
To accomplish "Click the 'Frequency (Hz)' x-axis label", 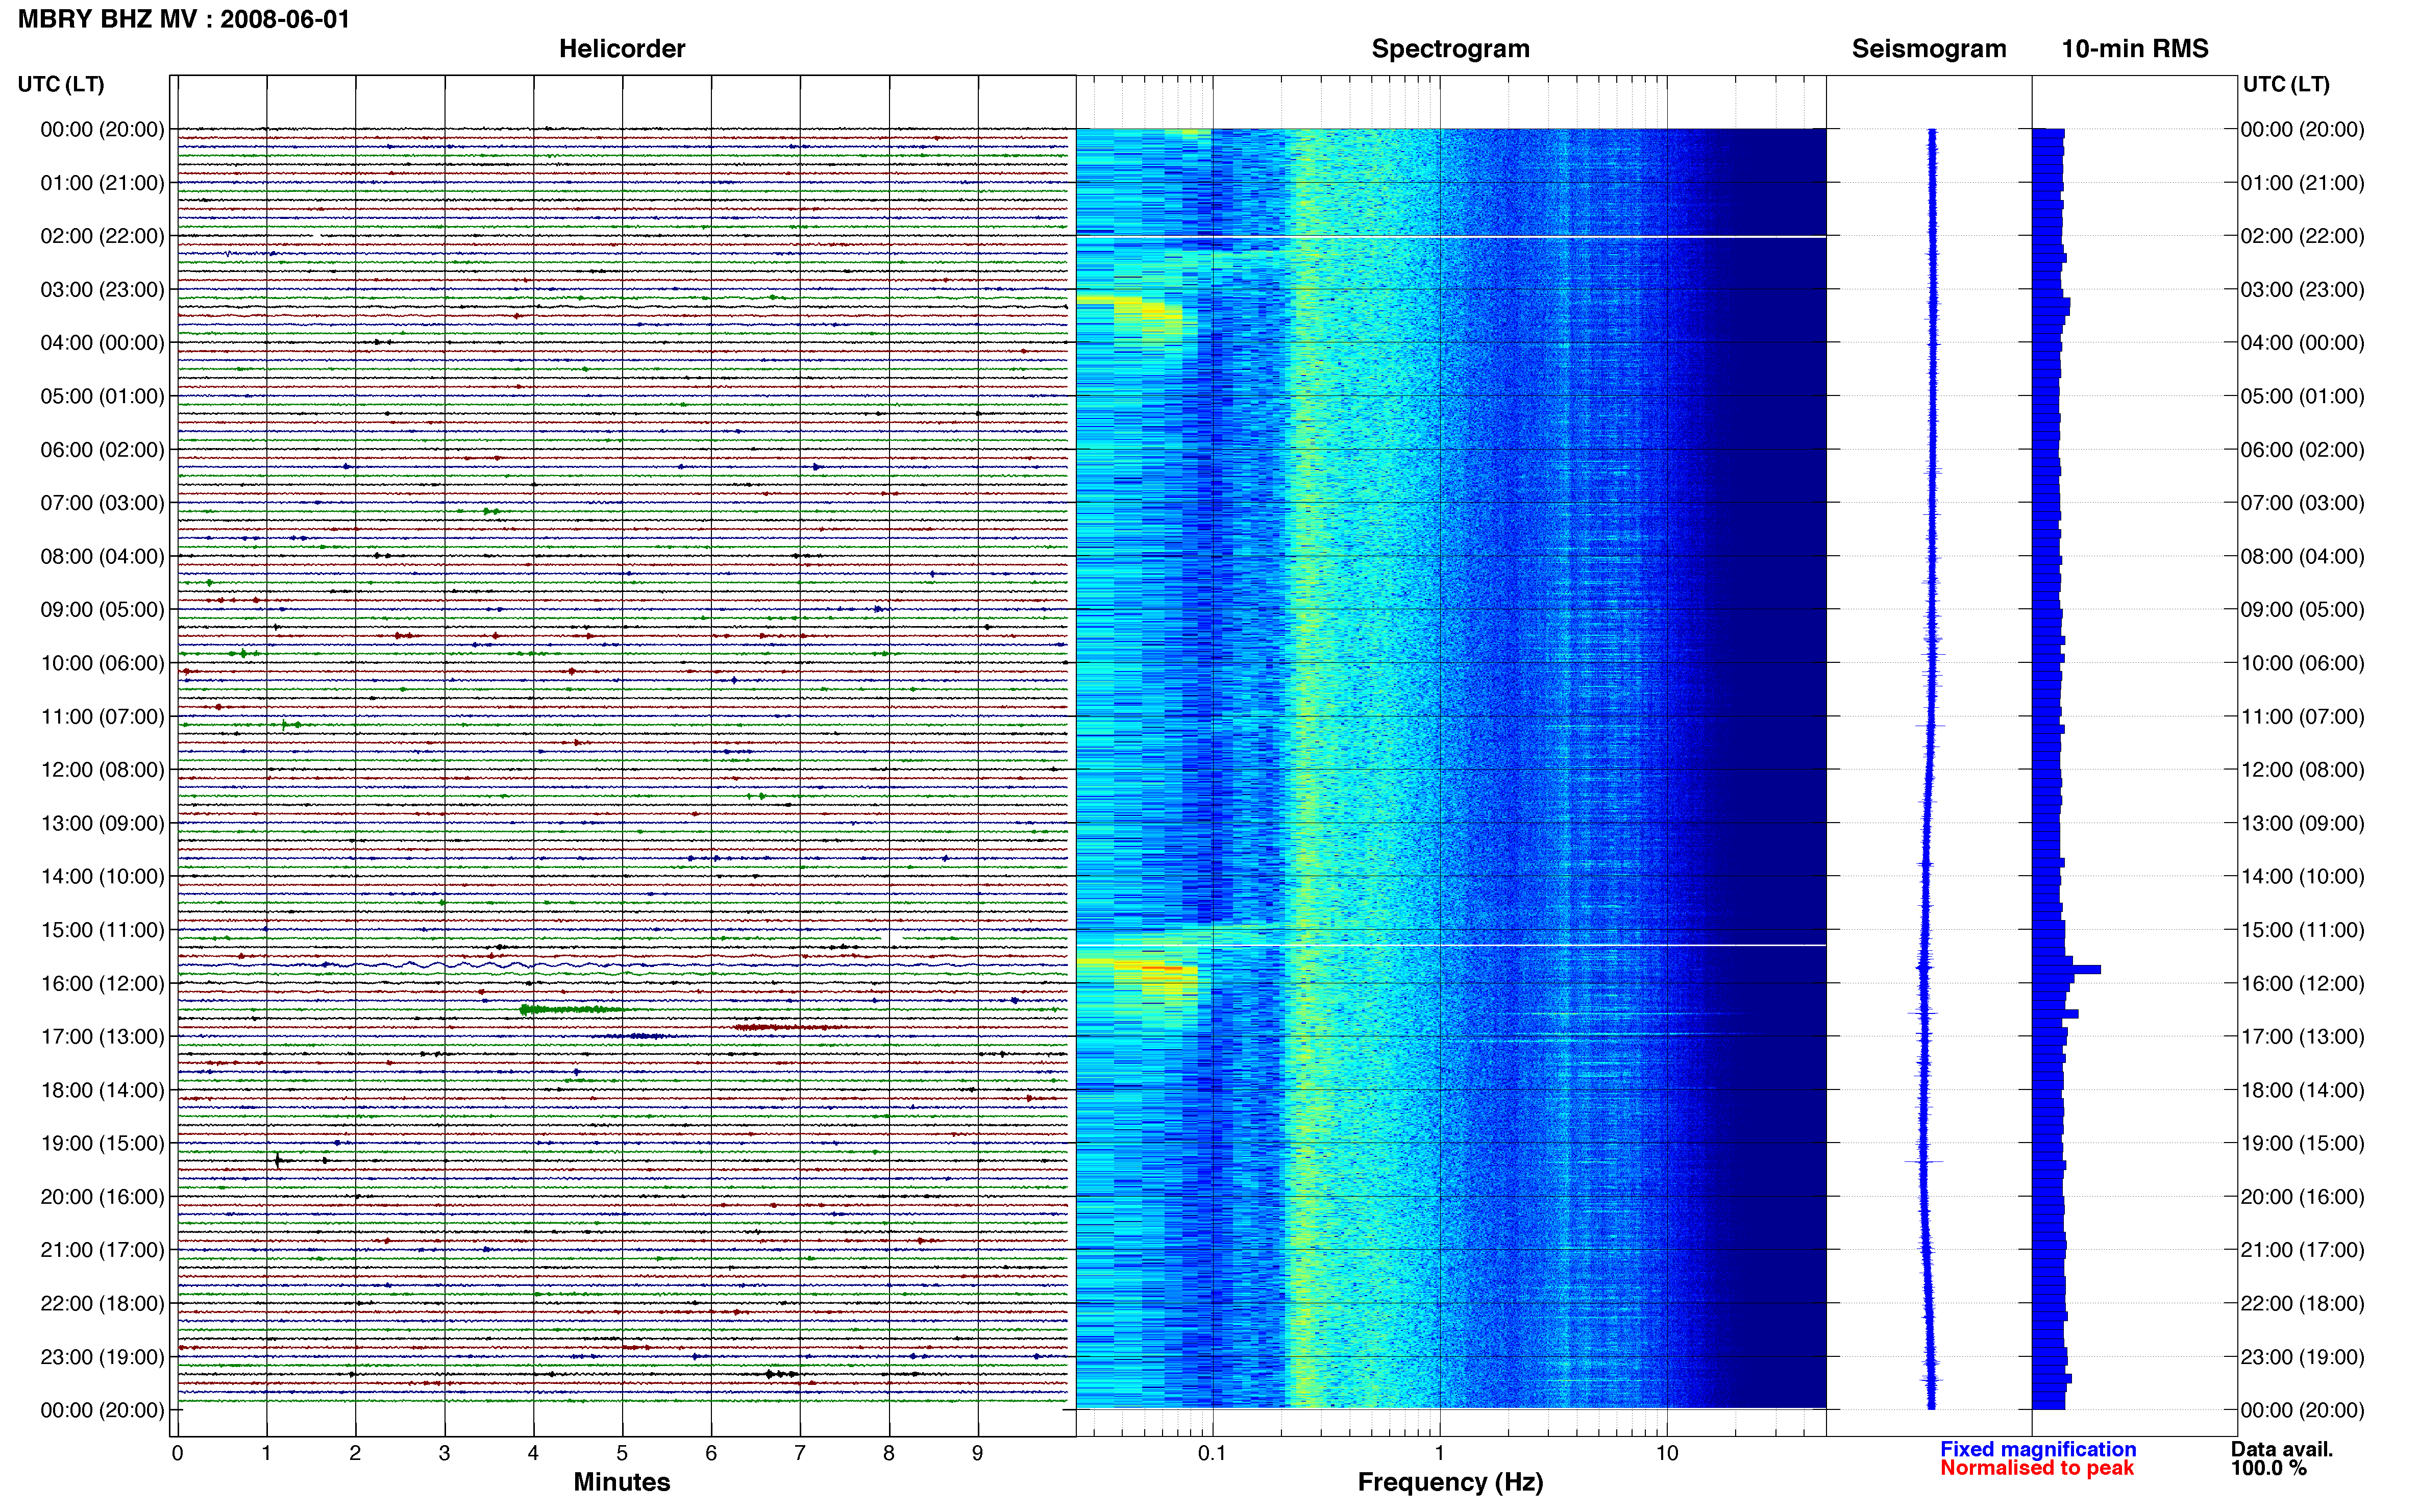I will (1450, 1482).
